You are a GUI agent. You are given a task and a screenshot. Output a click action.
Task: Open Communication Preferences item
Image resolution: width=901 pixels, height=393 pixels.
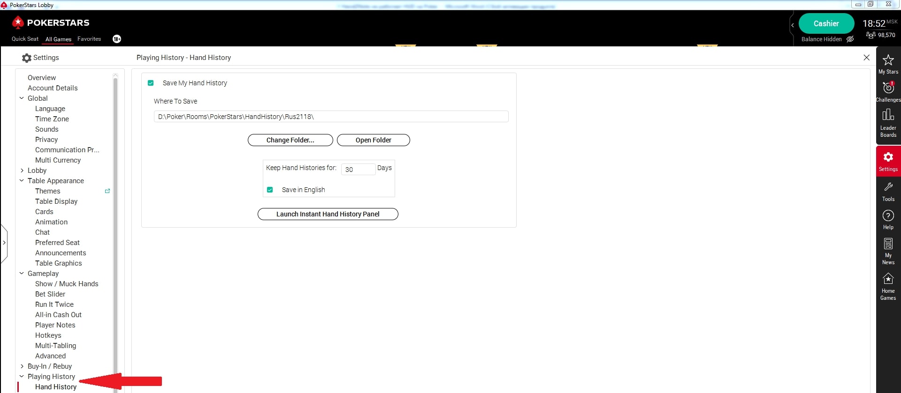coord(67,150)
